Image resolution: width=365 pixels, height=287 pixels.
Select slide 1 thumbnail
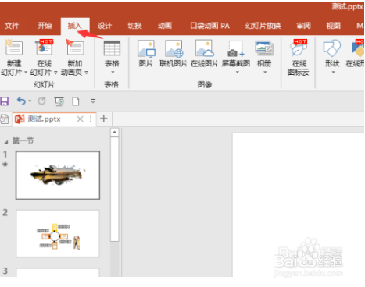(58, 175)
